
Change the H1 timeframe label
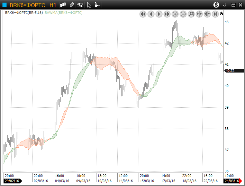[53, 5]
